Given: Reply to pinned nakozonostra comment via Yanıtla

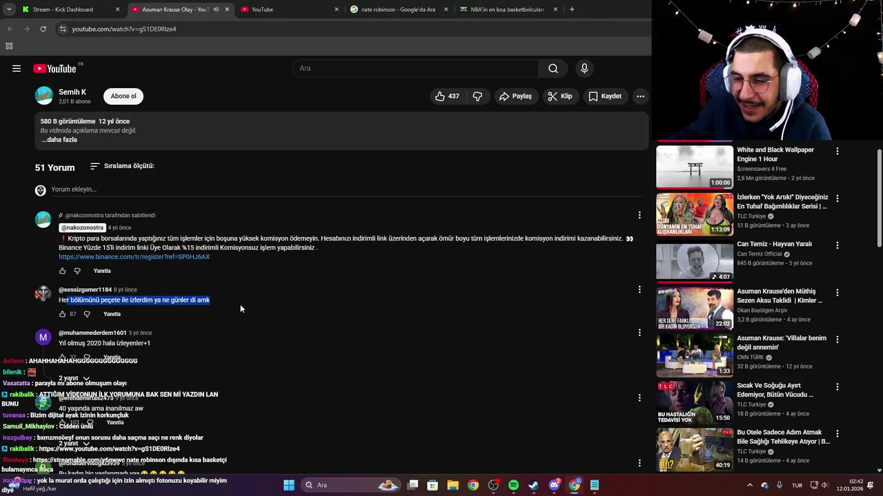Looking at the screenshot, I should 102,271.
